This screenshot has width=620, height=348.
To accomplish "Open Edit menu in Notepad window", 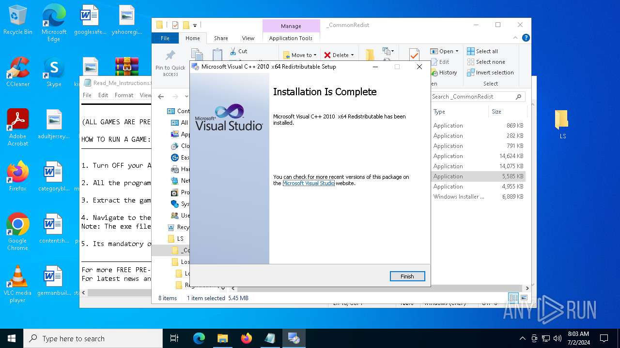I will click(x=103, y=95).
